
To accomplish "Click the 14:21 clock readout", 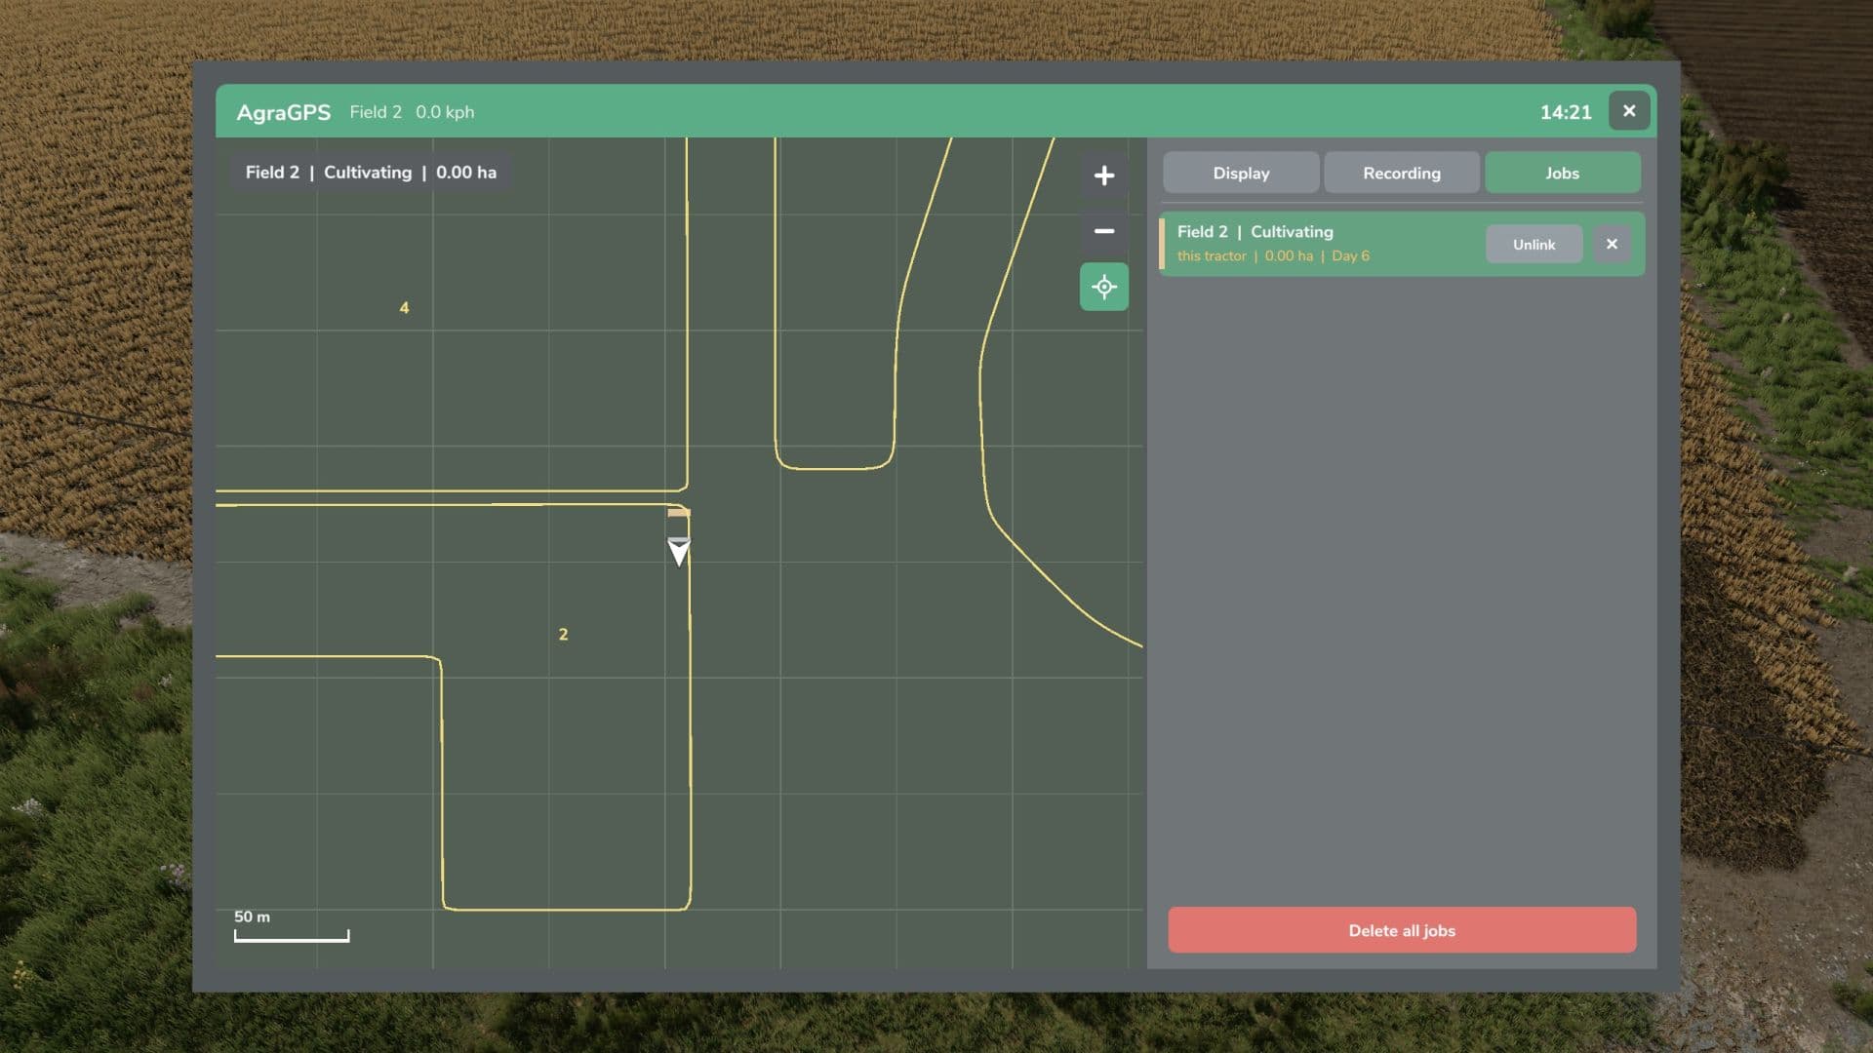I will pos(1566,112).
